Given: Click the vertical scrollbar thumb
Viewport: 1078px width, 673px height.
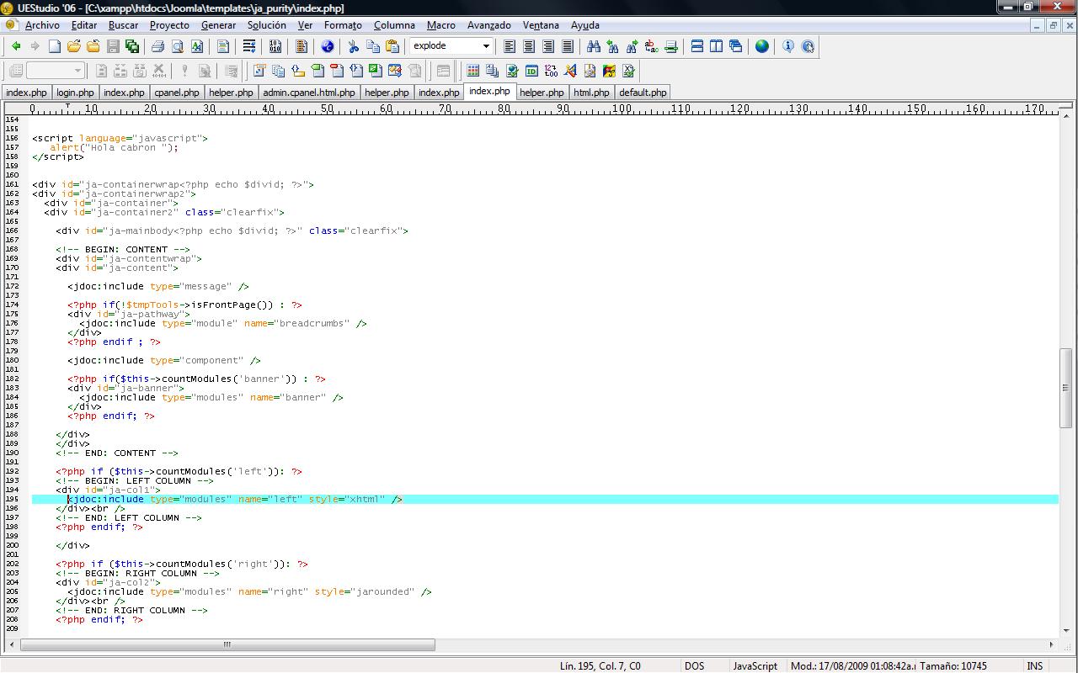Looking at the screenshot, I should pos(1065,388).
